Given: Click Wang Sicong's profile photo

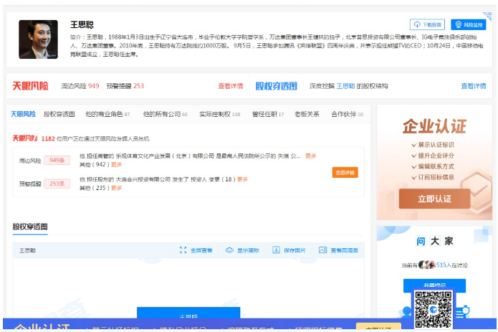Looking at the screenshot, I should click(38, 39).
